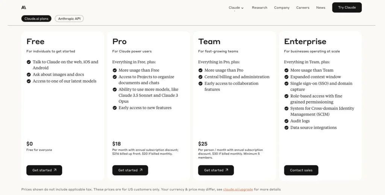Follow the claude.ai/upgrade link
Image resolution: width=385 pixels, height=195 pixels.
click(238, 189)
